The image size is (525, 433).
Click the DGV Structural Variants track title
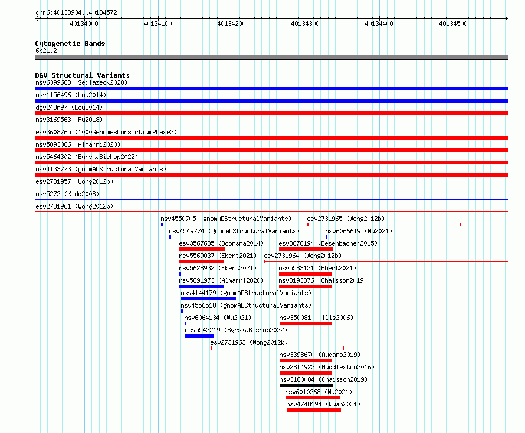click(83, 75)
